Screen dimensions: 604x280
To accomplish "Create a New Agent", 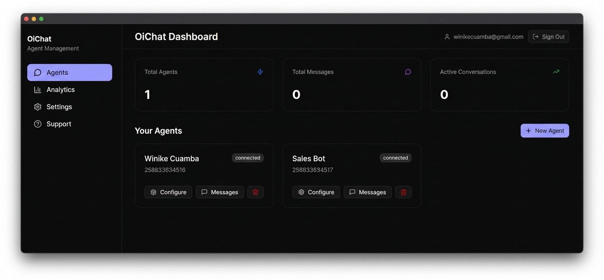I will 545,130.
